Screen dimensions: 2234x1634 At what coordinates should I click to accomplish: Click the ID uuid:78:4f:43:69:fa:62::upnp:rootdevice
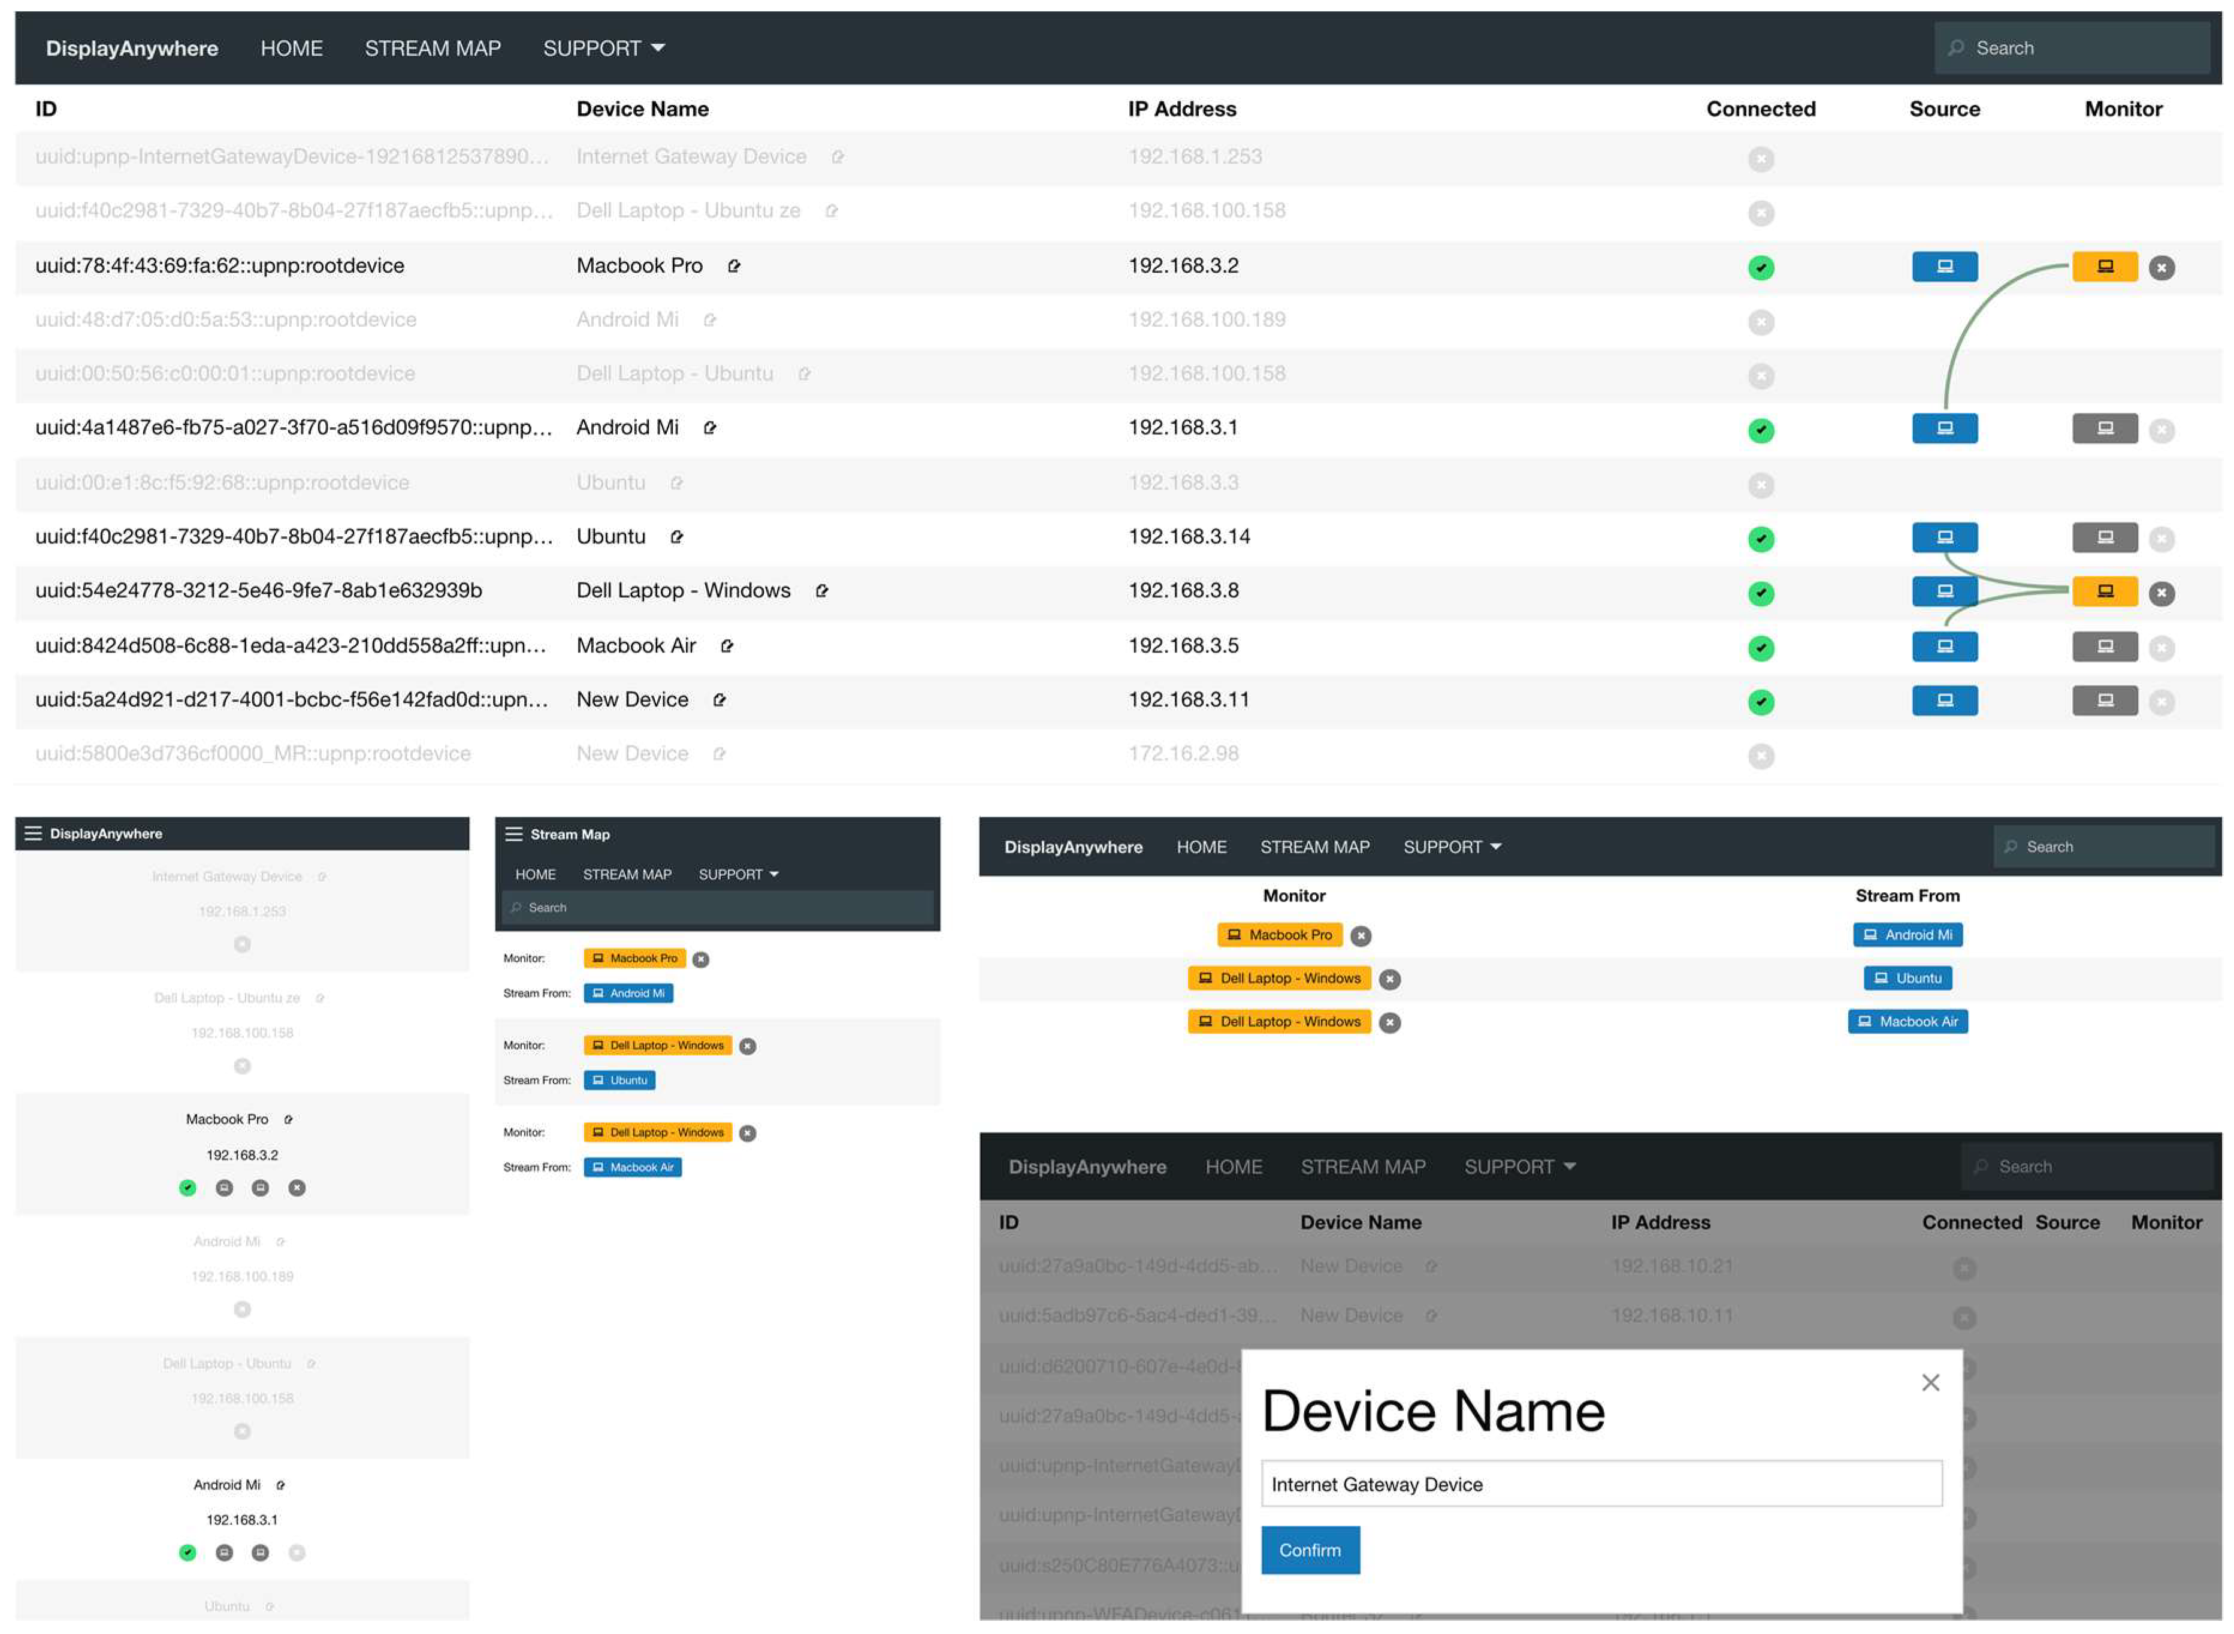[x=219, y=265]
